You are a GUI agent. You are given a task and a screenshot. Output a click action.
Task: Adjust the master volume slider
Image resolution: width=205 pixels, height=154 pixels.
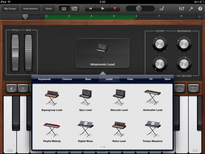tap(139, 9)
